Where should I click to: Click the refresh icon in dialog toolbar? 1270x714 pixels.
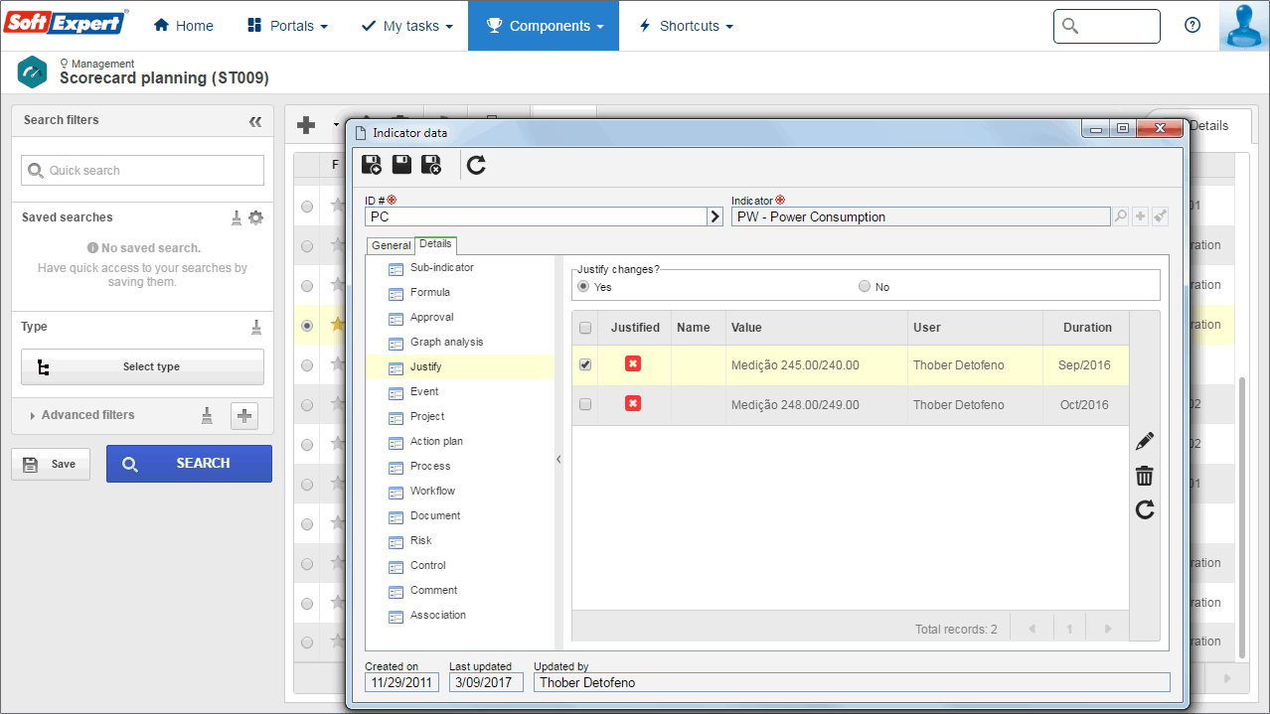[x=476, y=165]
